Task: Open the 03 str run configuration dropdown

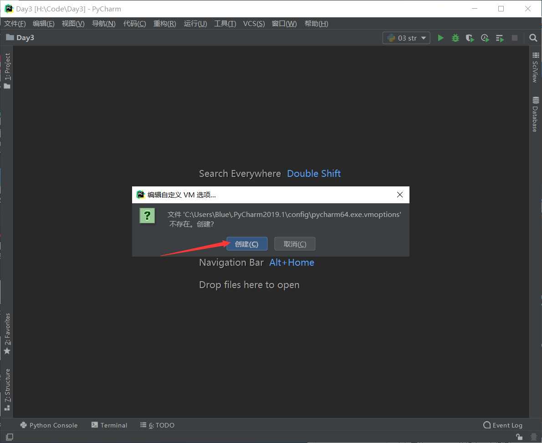Action: coord(406,38)
